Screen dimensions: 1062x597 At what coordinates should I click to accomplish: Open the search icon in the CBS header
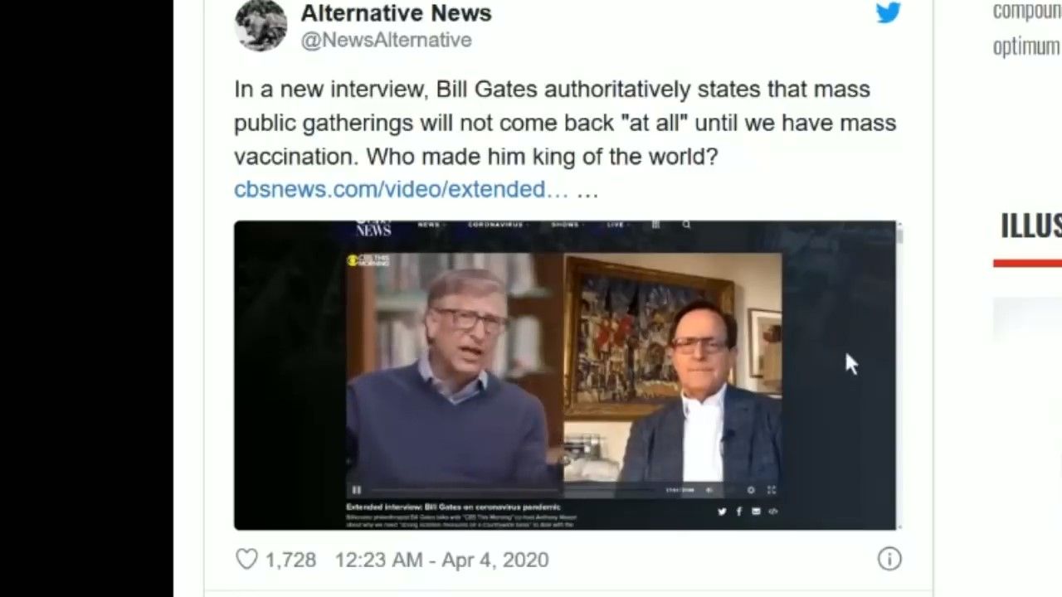[x=686, y=225]
